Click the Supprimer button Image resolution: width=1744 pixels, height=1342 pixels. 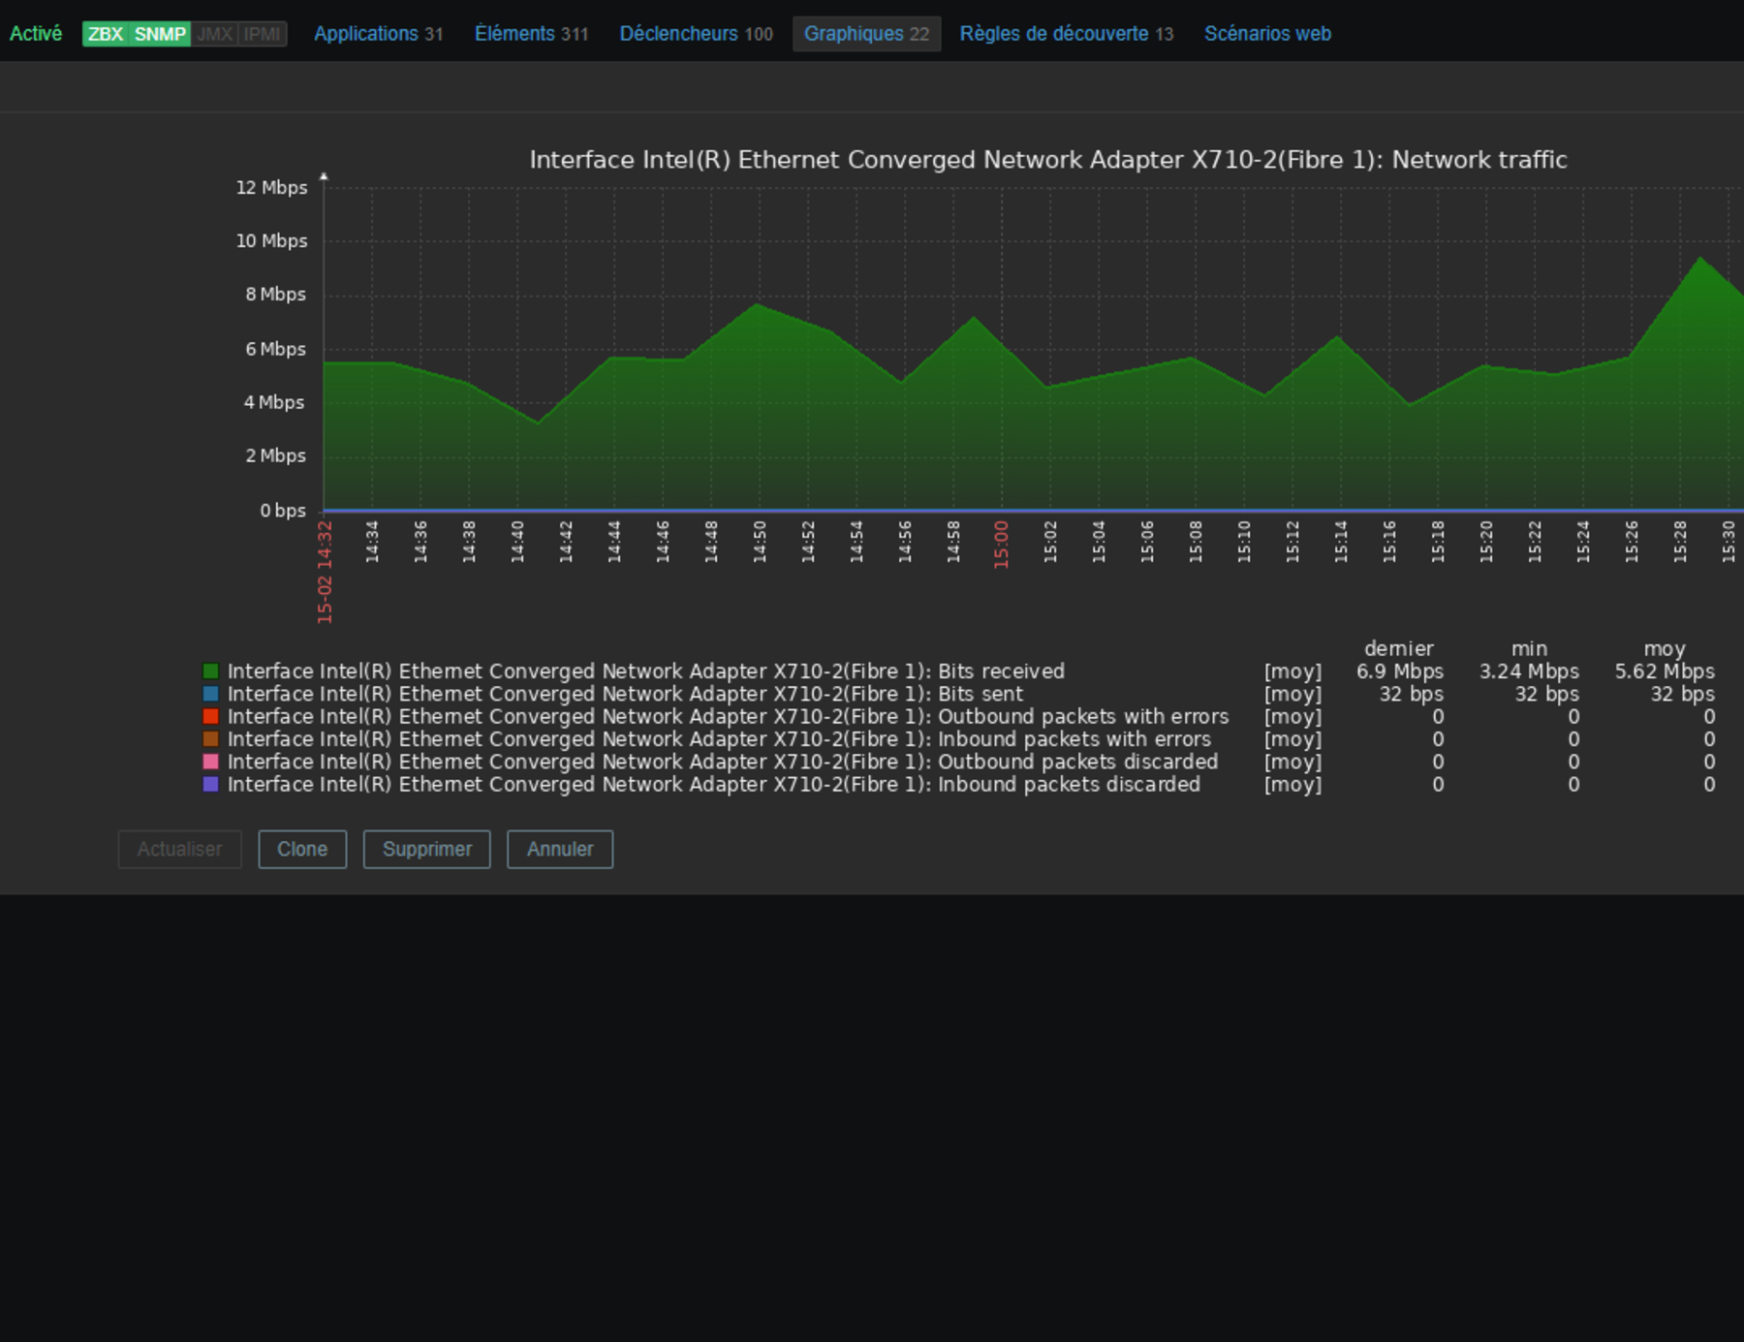(426, 850)
